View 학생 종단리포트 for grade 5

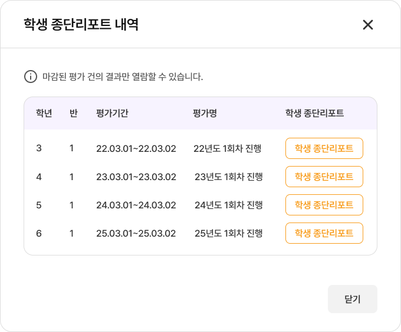(324, 205)
